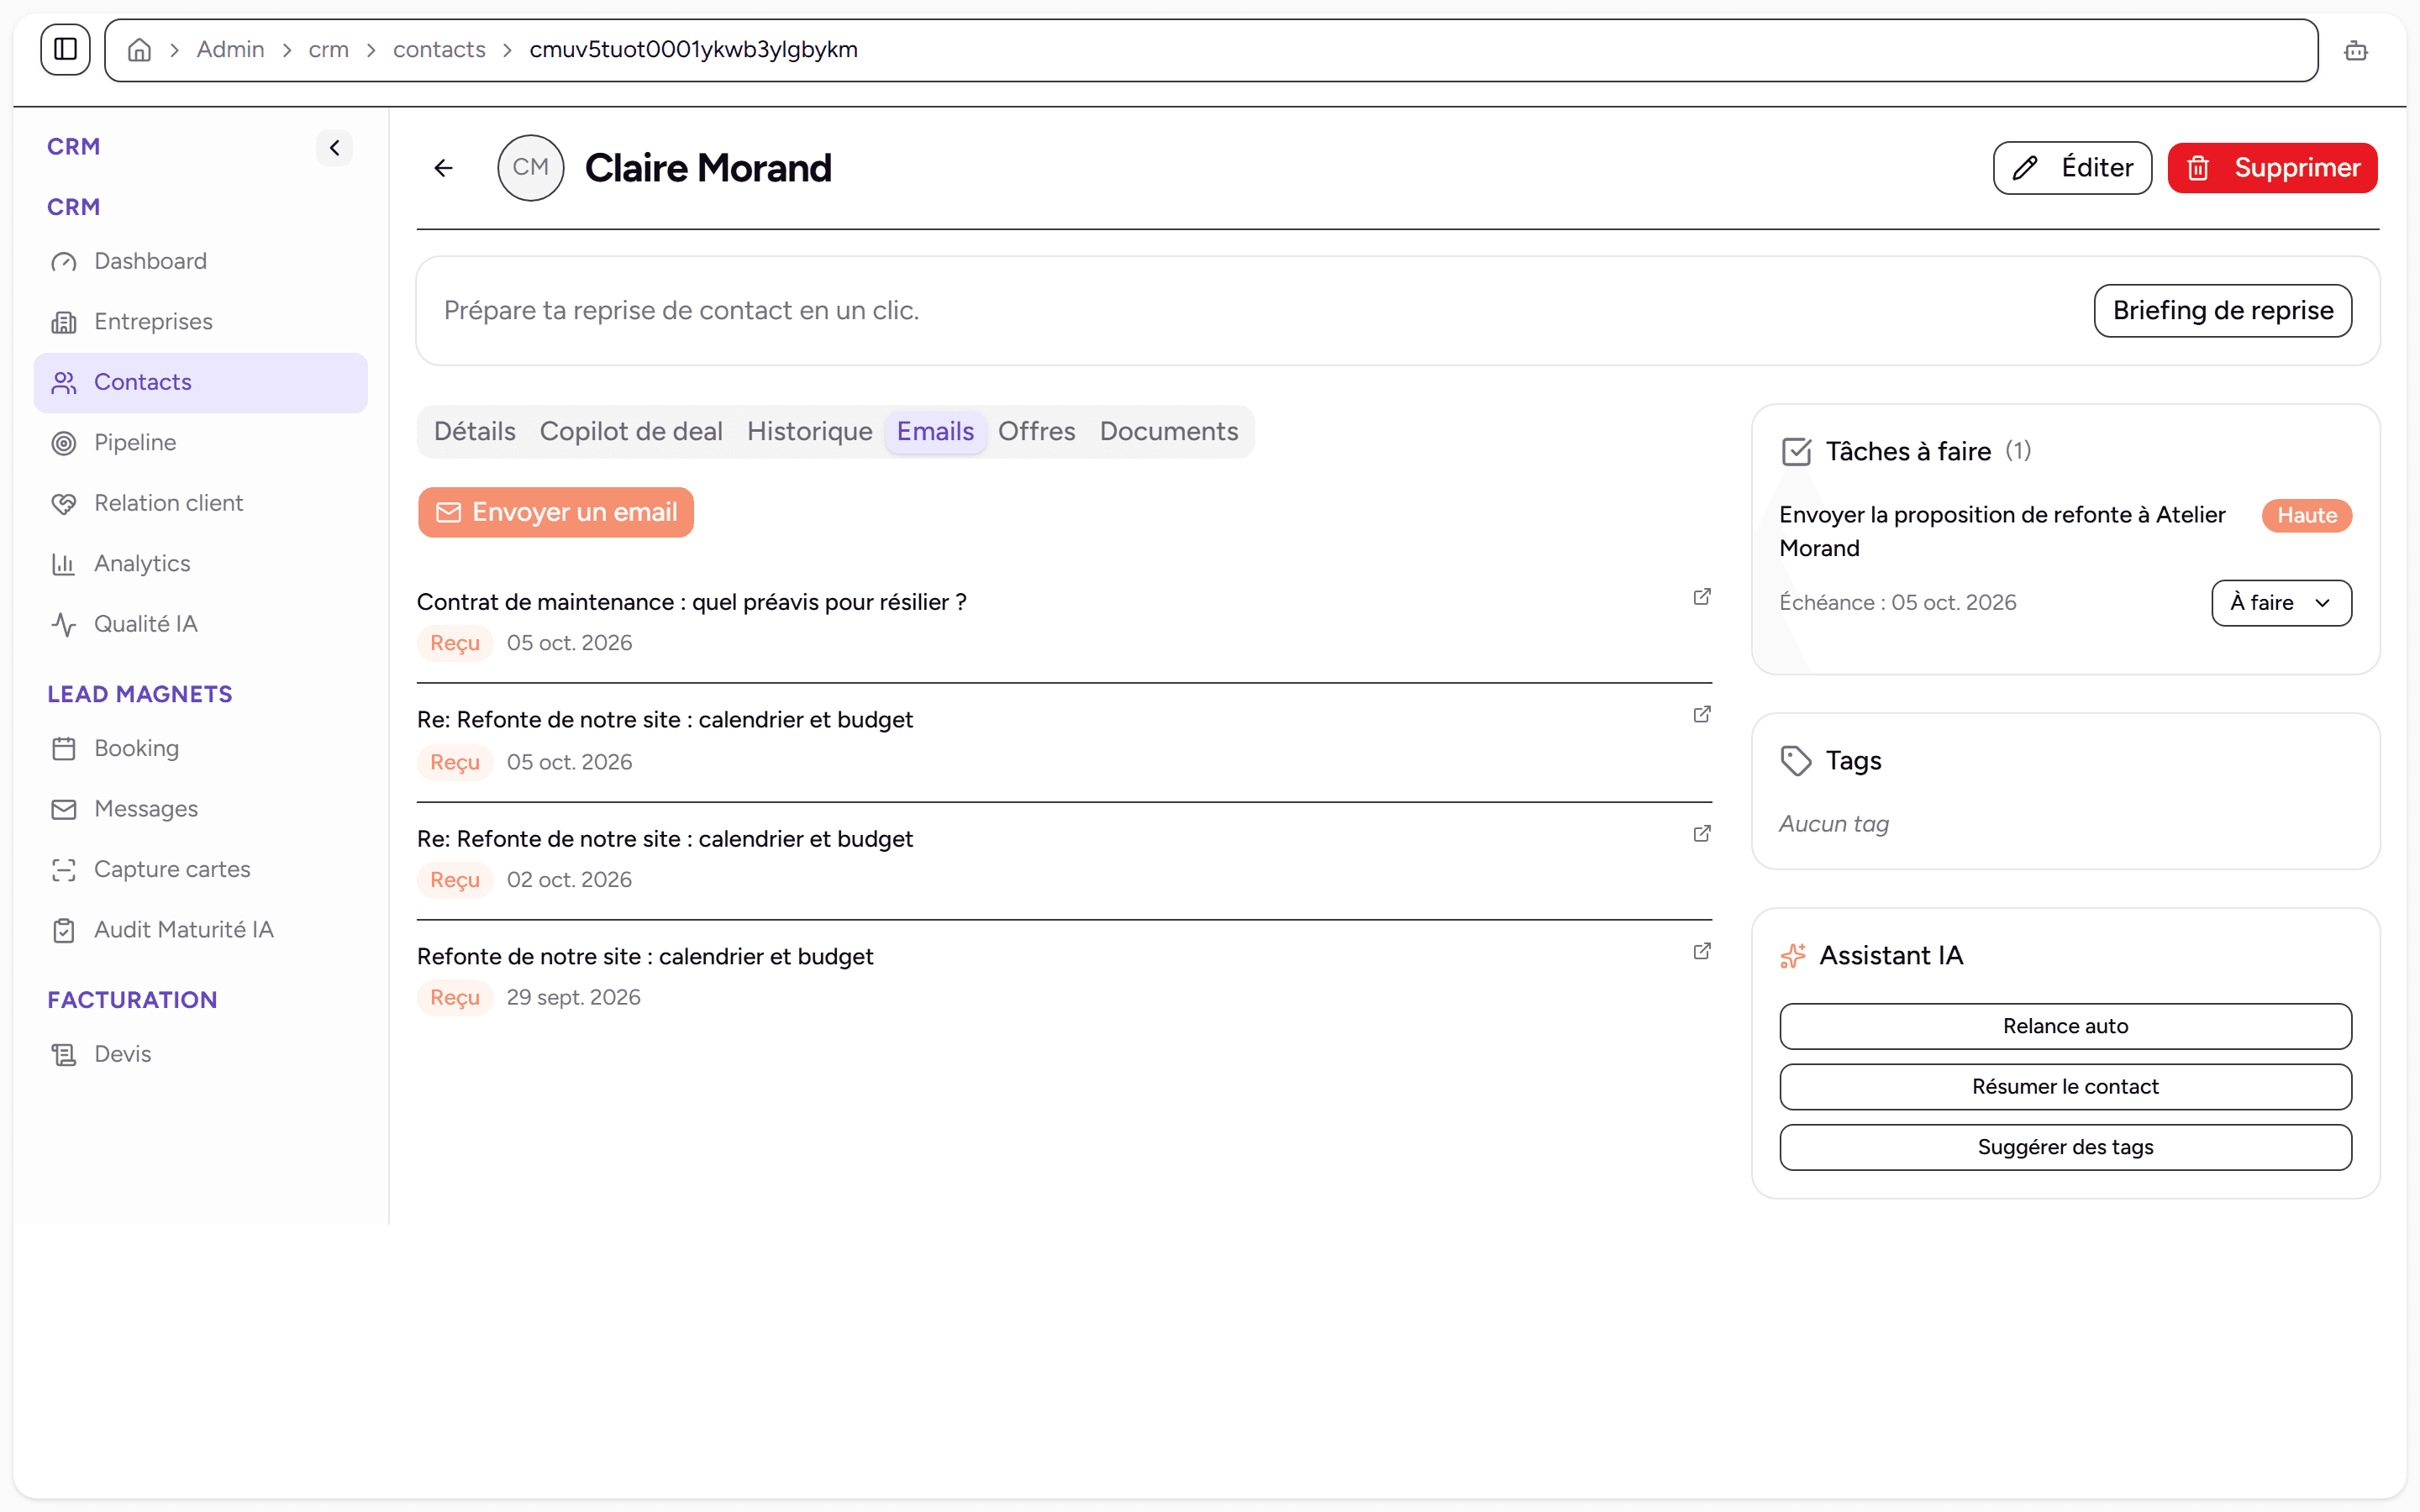This screenshot has width=2420, height=1512.
Task: Go back with the arrow icon
Action: tap(443, 168)
